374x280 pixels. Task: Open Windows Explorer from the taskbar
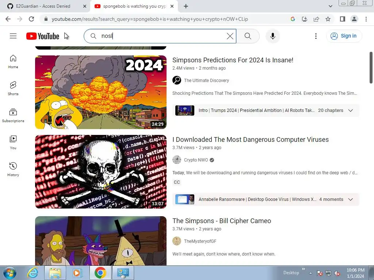pyautogui.click(x=55, y=273)
